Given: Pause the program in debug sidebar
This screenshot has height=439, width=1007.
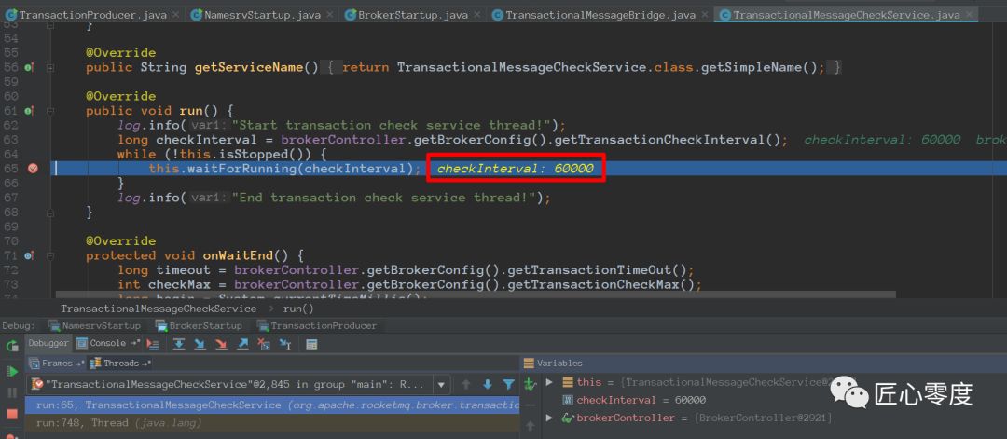Looking at the screenshot, I should pyautogui.click(x=11, y=392).
